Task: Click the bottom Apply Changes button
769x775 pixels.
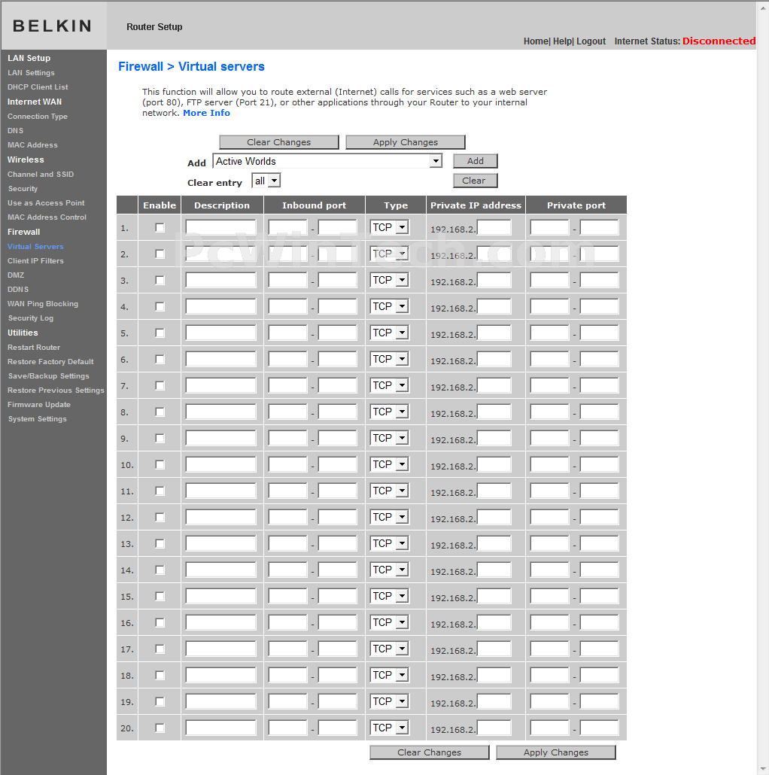Action: coord(556,752)
